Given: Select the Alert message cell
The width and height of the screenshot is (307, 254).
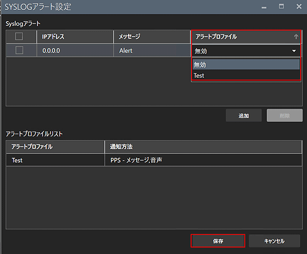Looking at the screenshot, I should (152, 50).
